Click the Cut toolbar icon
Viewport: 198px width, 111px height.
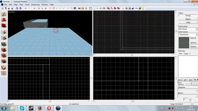point(68,8)
